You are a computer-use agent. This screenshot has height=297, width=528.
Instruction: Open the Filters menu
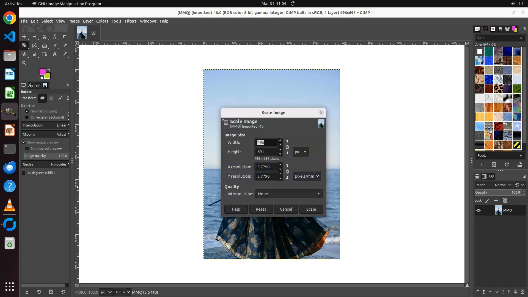coord(130,21)
